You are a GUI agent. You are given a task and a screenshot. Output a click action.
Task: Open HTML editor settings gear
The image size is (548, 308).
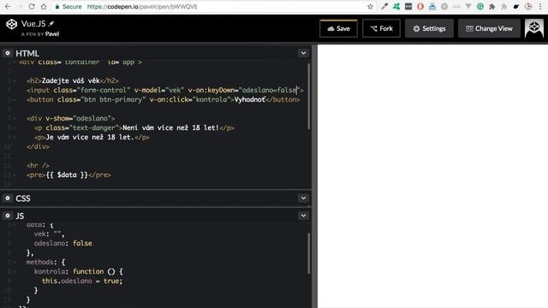coord(8,53)
